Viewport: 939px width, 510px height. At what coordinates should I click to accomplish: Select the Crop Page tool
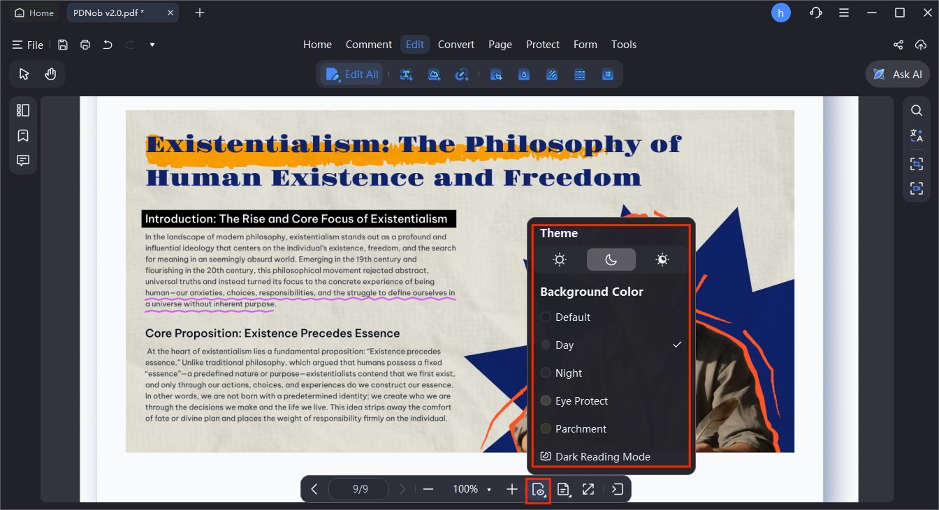(496, 75)
